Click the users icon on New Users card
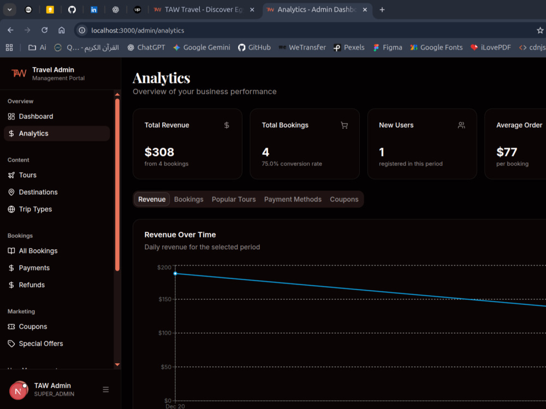Screen dimensions: 546x409 461,125
